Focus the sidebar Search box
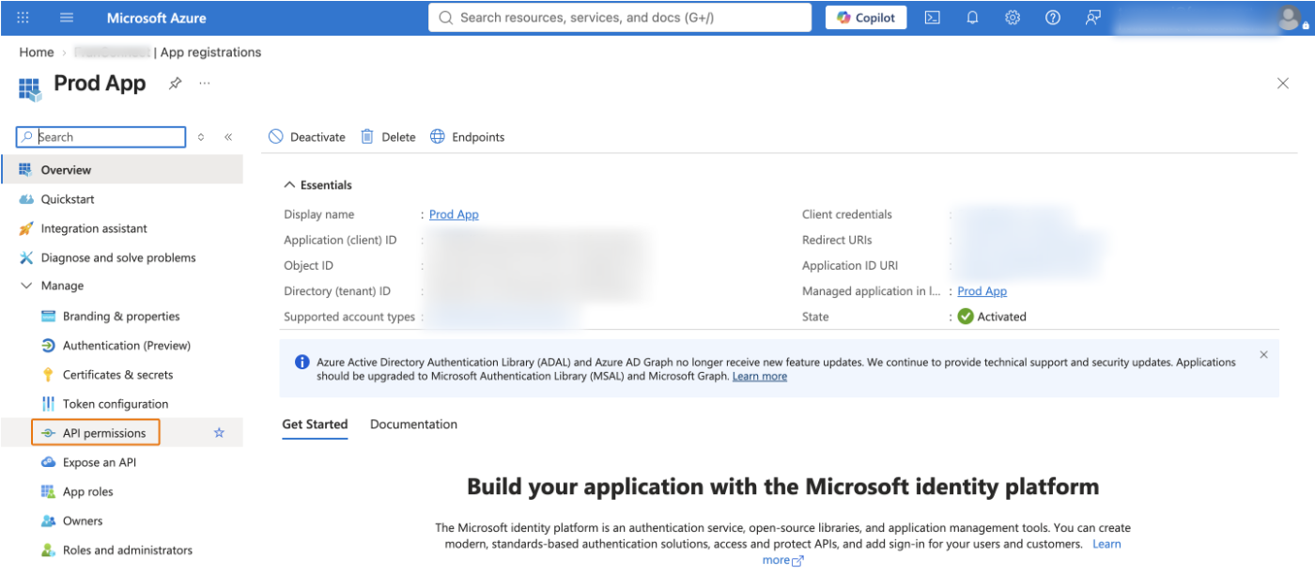This screenshot has width=1315, height=575. pos(101,137)
